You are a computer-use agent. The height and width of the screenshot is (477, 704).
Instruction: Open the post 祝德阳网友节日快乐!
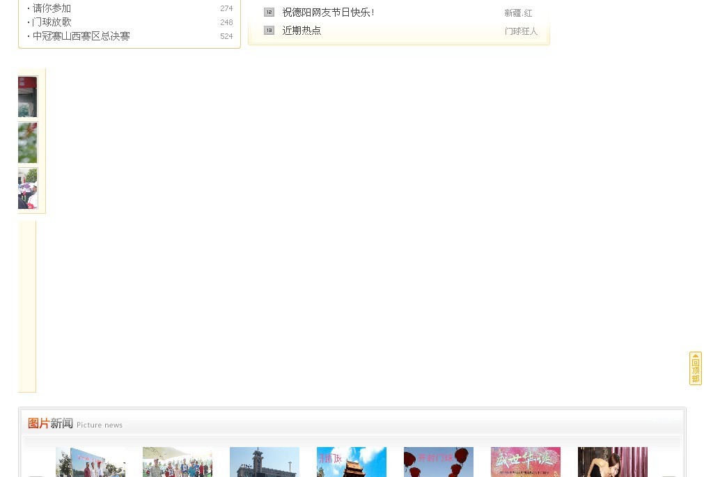tap(328, 13)
